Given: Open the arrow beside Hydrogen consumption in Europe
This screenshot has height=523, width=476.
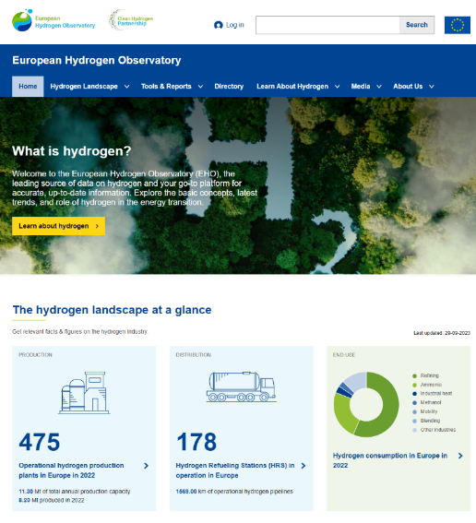Looking at the screenshot, I should pyautogui.click(x=460, y=456).
